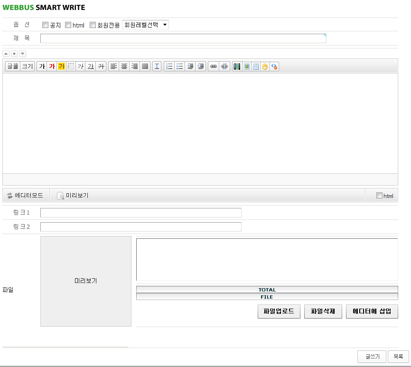Submit post with 글쓰기 button
This screenshot has height=367, width=411.
tap(371, 357)
